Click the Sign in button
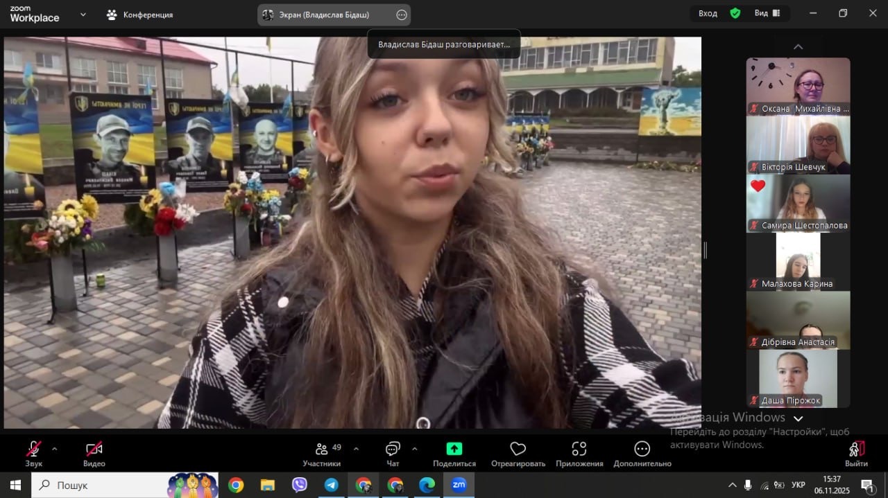The width and height of the screenshot is (888, 498). tap(708, 14)
